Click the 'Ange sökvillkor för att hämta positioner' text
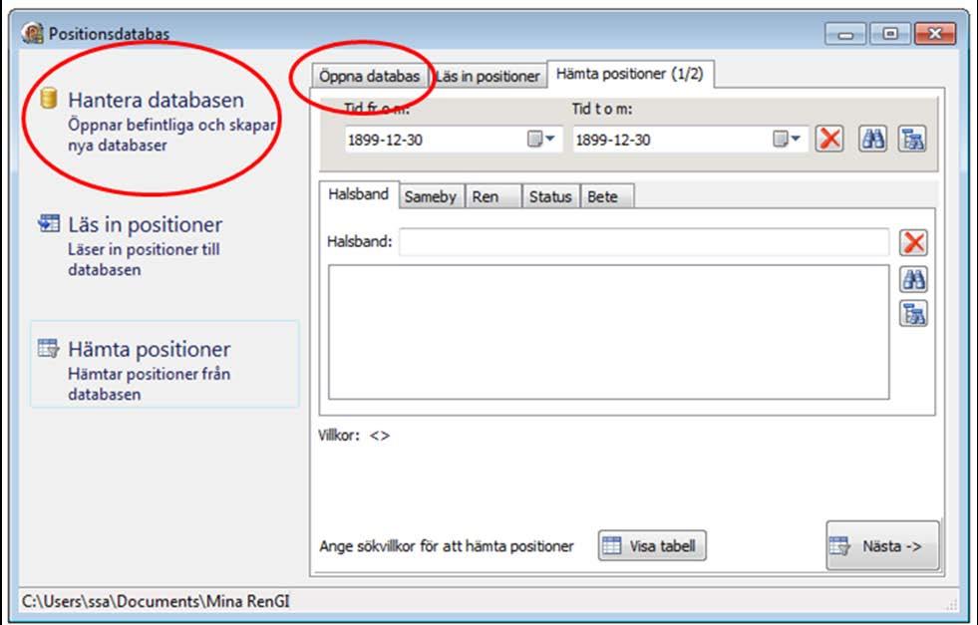This screenshot has width=978, height=625. pyautogui.click(x=446, y=546)
